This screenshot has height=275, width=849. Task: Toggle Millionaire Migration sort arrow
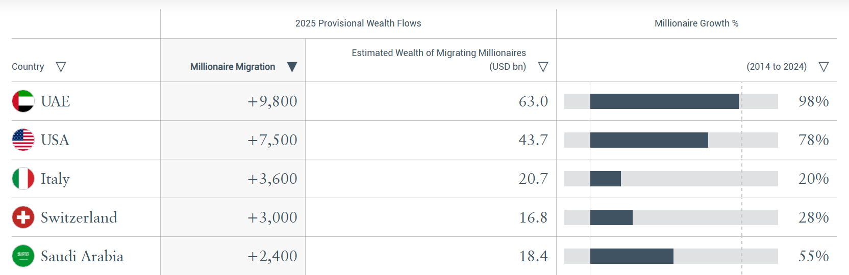coord(292,67)
